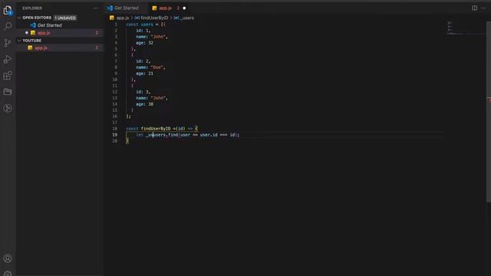Click 'age: 32' on line 4
Screen dimensions: 491x276
[144, 43]
